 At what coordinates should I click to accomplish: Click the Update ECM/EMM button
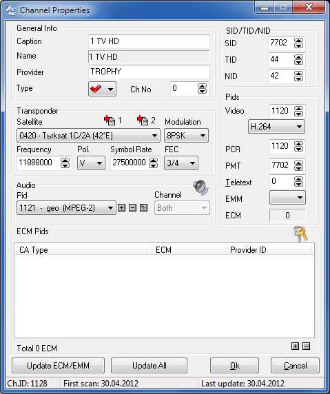pos(58,366)
